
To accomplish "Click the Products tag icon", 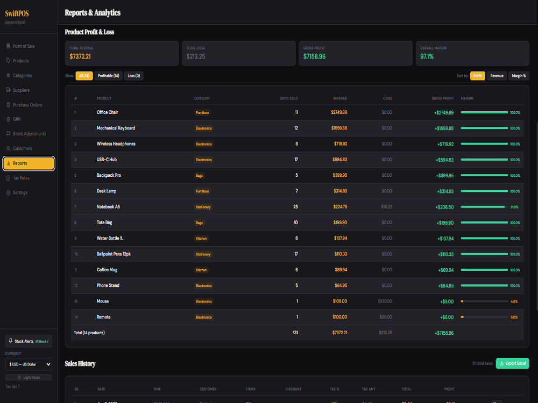I will tap(8, 61).
